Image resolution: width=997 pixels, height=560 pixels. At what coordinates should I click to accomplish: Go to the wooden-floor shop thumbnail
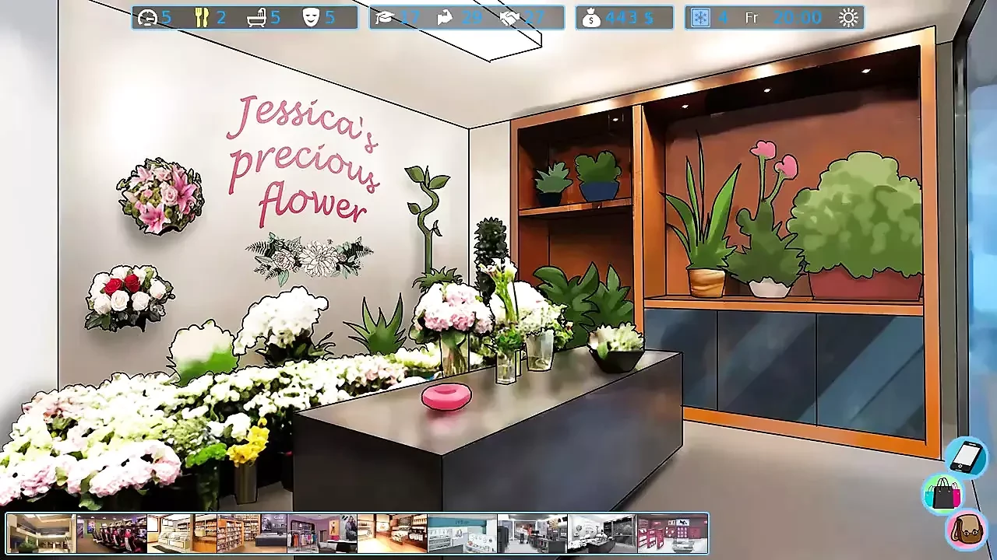(x=393, y=534)
